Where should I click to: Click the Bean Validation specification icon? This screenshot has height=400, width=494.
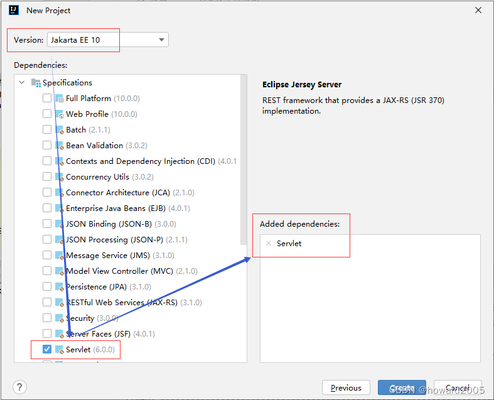coord(60,146)
